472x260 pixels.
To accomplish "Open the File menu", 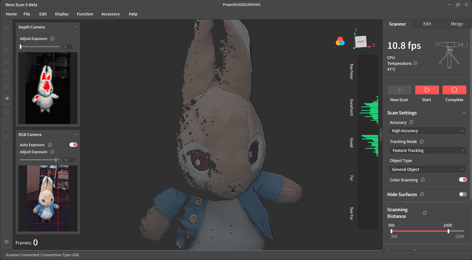I will pos(27,14).
